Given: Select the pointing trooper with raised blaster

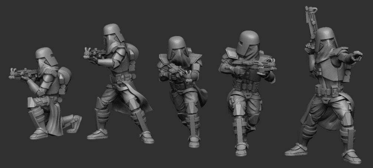Looking at the screenshot, I should tap(324, 85).
